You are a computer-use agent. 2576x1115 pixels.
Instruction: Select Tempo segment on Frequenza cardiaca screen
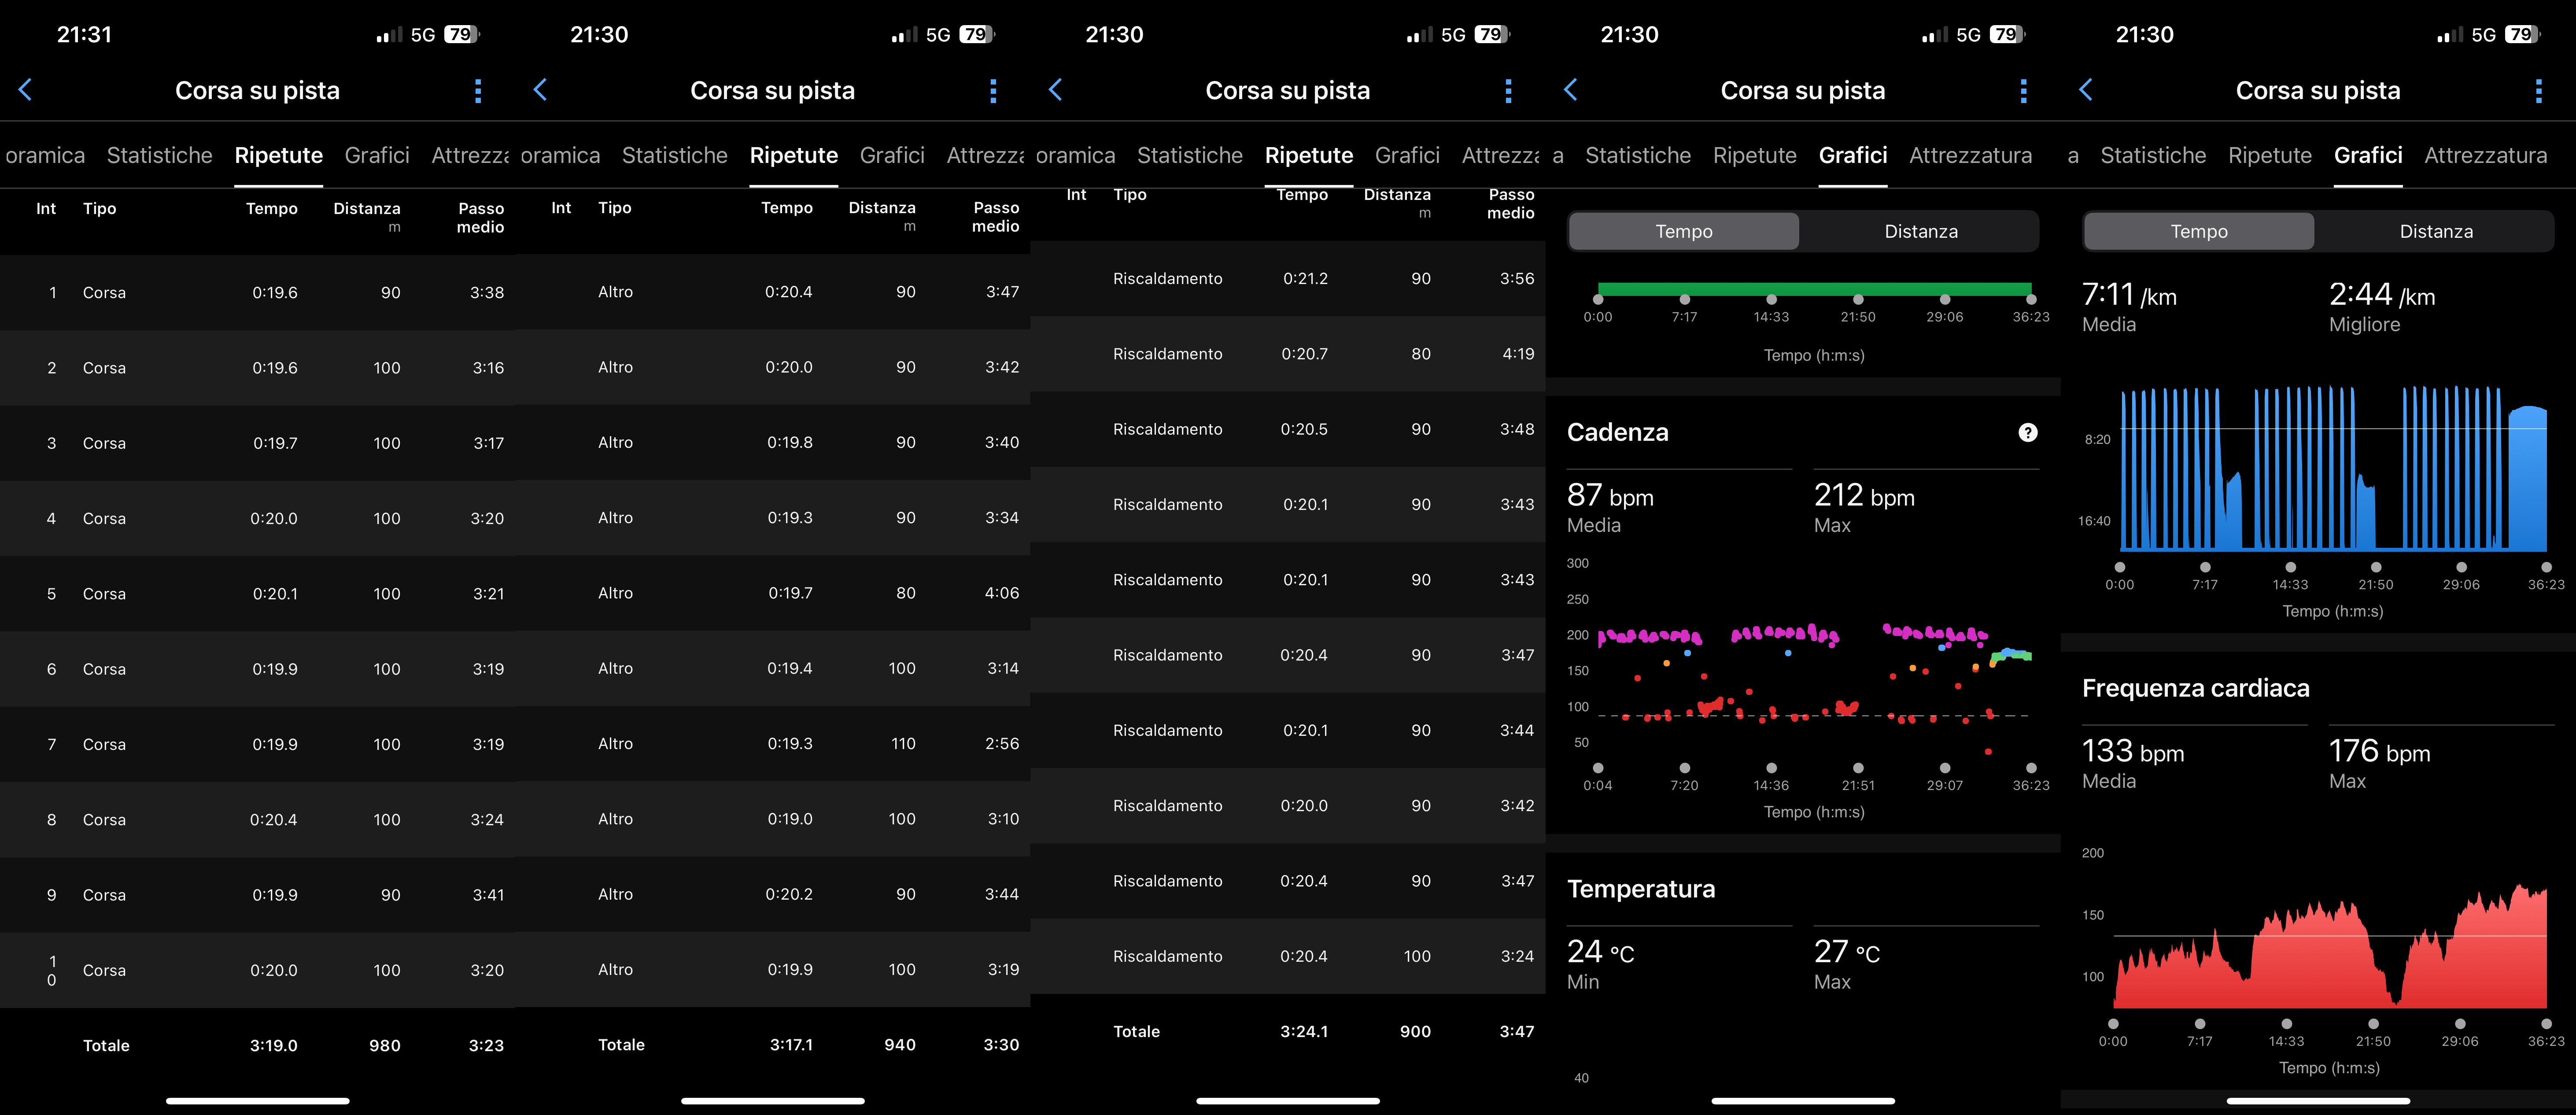pyautogui.click(x=2199, y=231)
